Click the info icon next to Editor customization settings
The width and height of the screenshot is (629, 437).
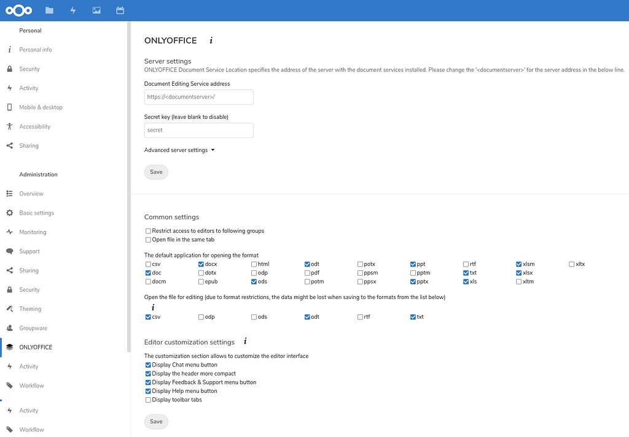pos(244,342)
